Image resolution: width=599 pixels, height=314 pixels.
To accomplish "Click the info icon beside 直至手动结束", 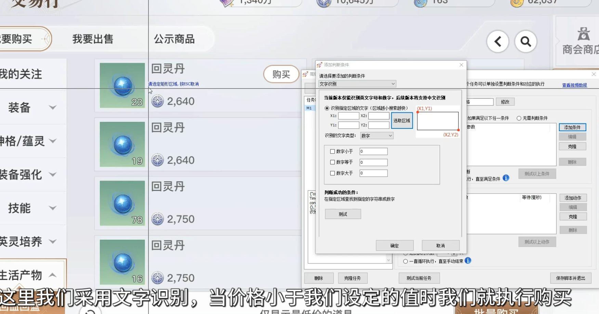I will [x=468, y=261].
